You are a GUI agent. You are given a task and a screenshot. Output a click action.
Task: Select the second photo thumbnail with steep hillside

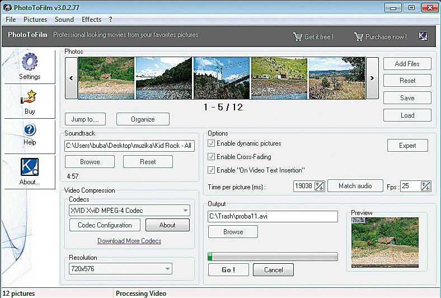tap(164, 78)
